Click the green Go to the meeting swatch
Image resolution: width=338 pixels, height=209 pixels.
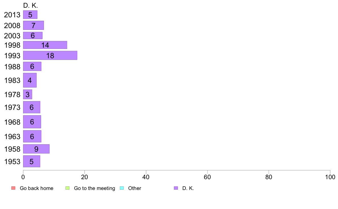pos(67,188)
